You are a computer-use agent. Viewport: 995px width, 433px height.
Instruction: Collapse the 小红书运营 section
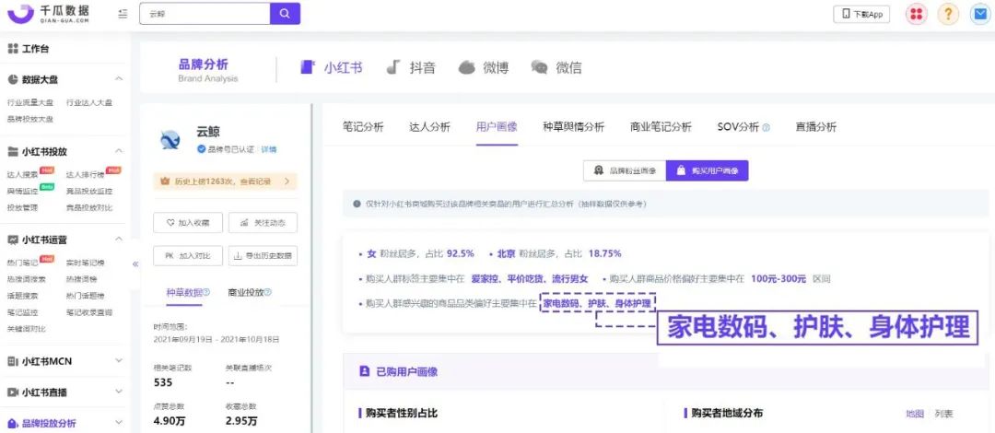tap(119, 240)
